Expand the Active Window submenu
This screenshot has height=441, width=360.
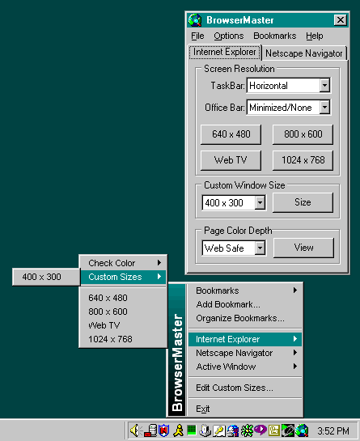coord(245,367)
